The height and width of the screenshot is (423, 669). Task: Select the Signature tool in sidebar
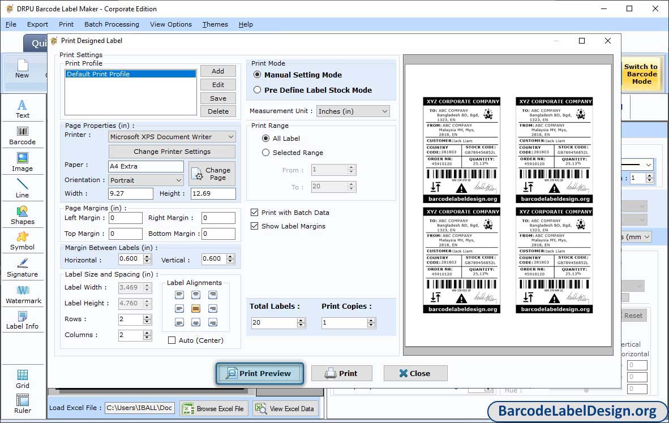[22, 268]
